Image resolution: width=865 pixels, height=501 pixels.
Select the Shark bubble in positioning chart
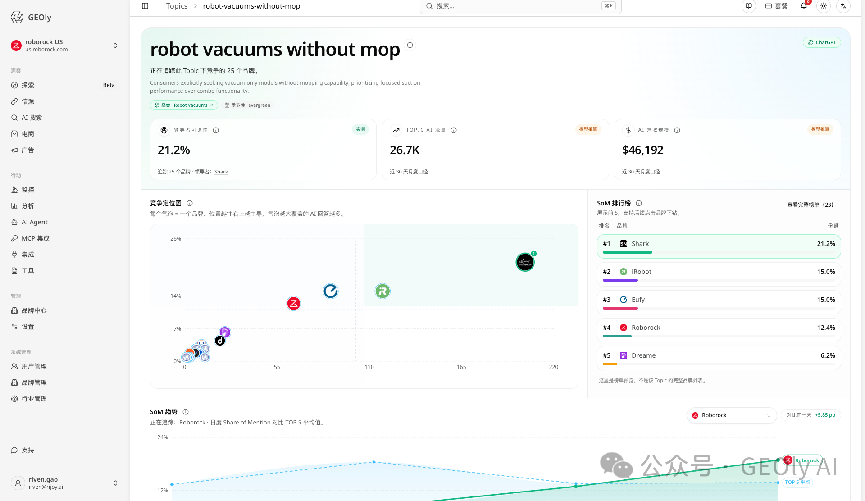click(x=525, y=262)
